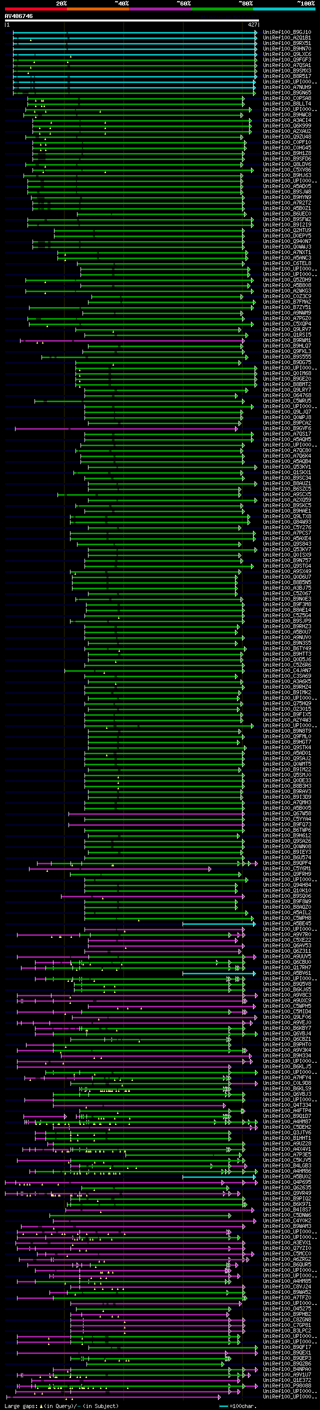The image size is (320, 1410).
Task: Click the orange ~40% identity legend segment
Action: pos(98,9)
